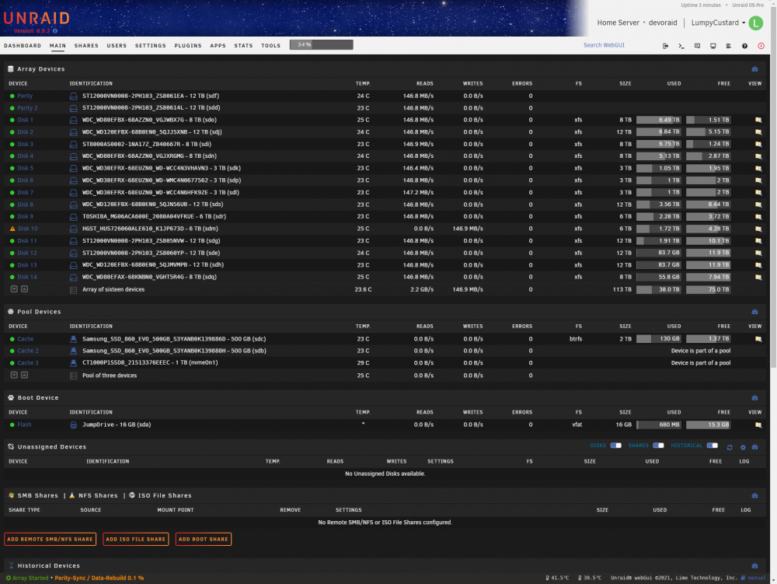Open the Parity 2 device link
Image resolution: width=777 pixels, height=584 pixels.
[x=27, y=108]
